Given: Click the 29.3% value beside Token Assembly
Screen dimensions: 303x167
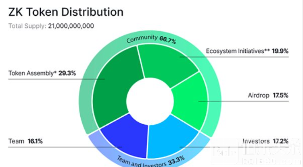Looking at the screenshot, I should click(x=67, y=73).
